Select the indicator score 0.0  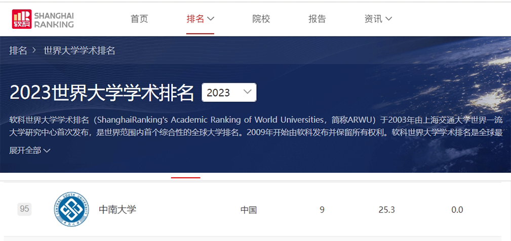(x=457, y=210)
